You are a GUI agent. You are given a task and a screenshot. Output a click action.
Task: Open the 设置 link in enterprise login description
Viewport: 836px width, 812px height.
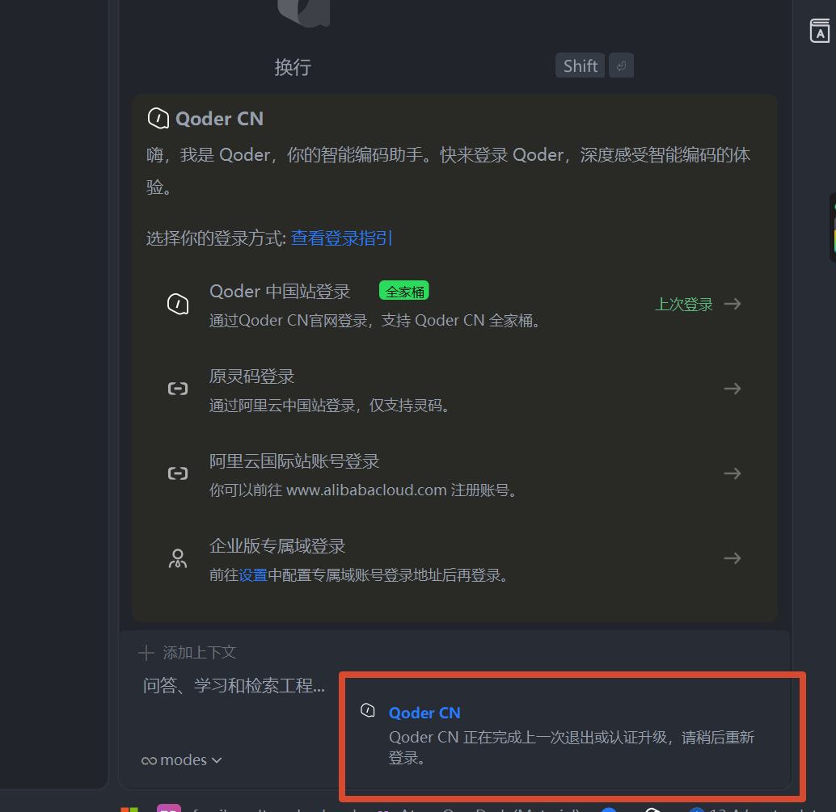[x=253, y=575]
